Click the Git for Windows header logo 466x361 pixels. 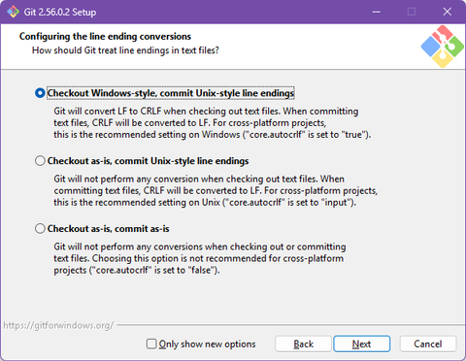click(442, 47)
